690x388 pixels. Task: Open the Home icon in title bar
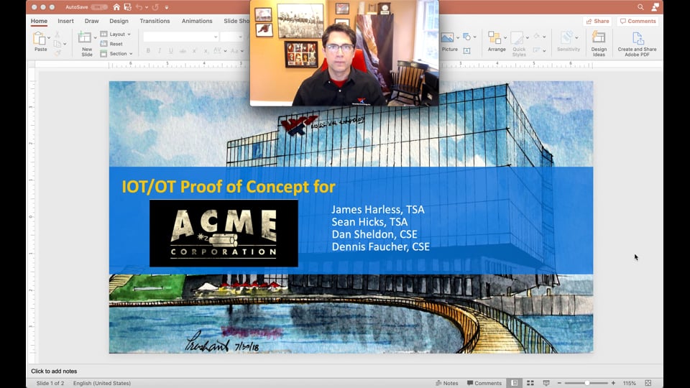click(x=116, y=7)
